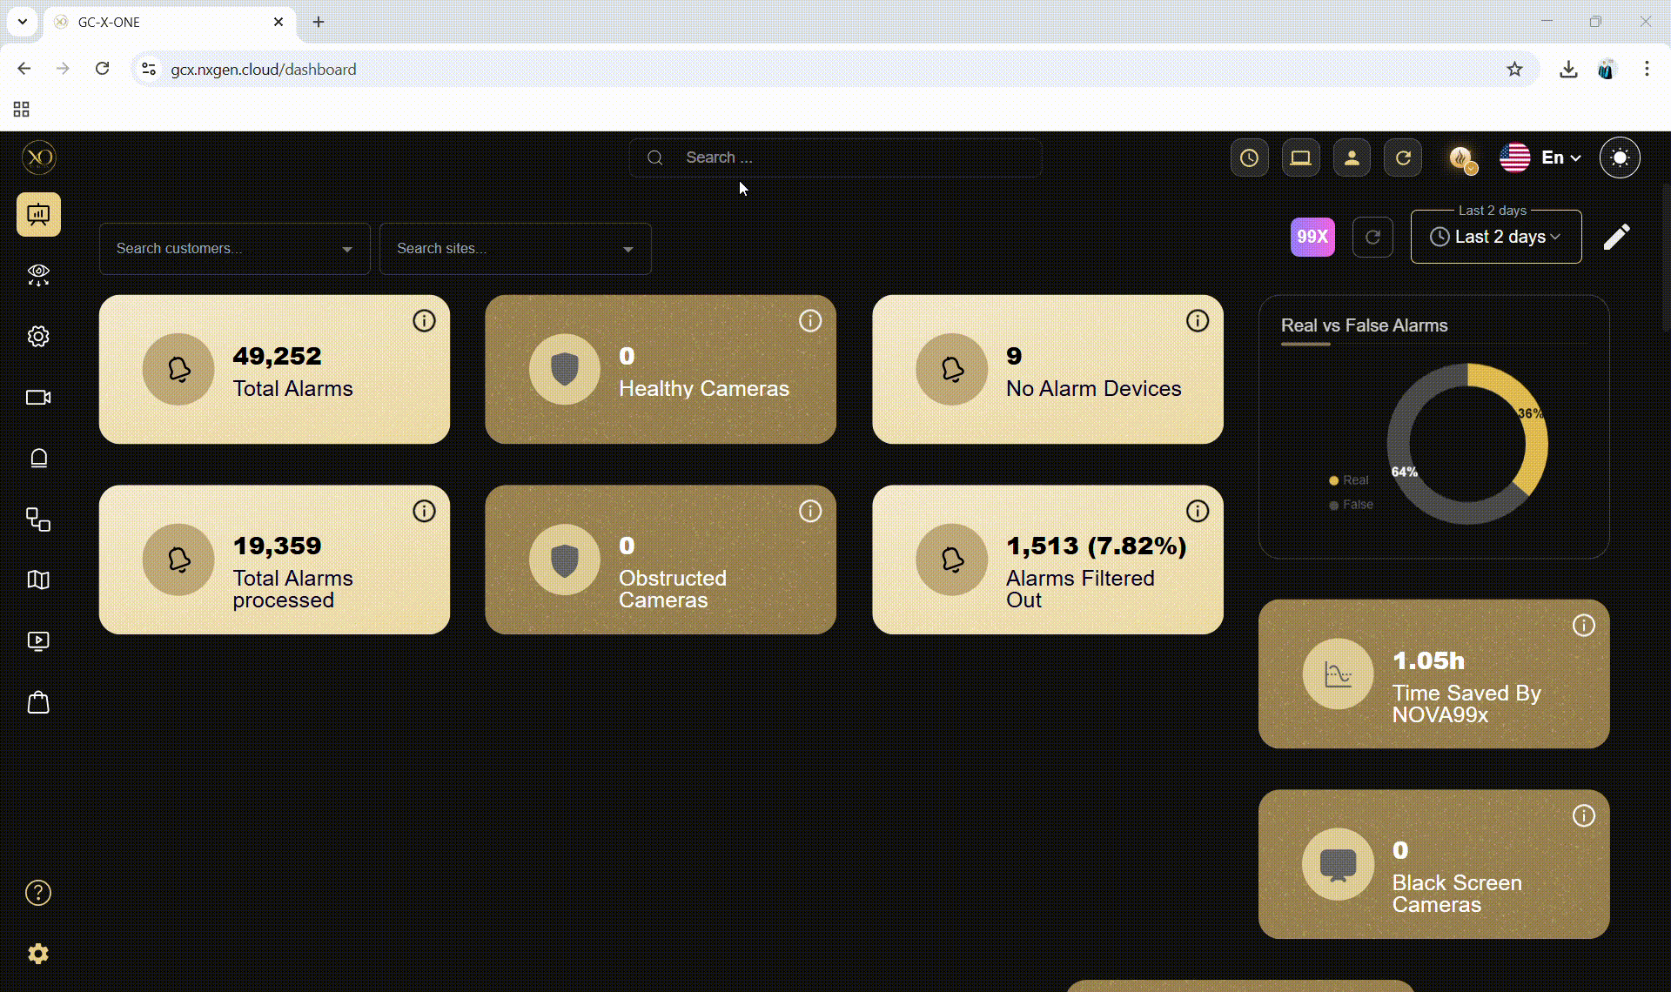Open the alarm bell sidebar icon

pyautogui.click(x=38, y=459)
